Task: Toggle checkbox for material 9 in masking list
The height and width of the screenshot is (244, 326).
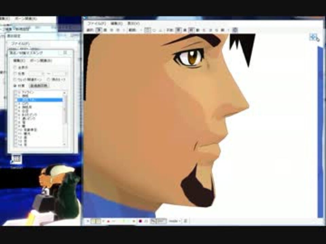Action: pyautogui.click(x=16, y=126)
